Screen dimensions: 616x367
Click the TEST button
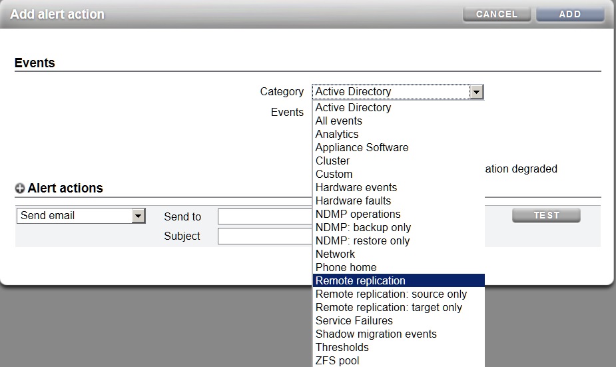tap(546, 215)
